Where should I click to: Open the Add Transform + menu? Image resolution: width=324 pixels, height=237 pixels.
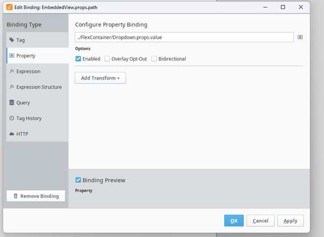tap(100, 78)
